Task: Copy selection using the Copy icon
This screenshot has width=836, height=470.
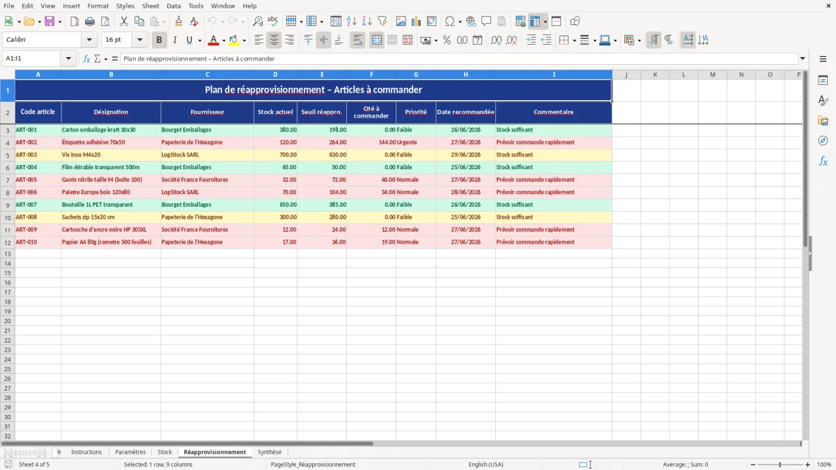Action: point(139,22)
